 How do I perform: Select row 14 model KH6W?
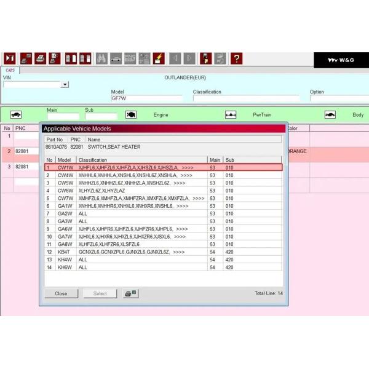point(163,268)
